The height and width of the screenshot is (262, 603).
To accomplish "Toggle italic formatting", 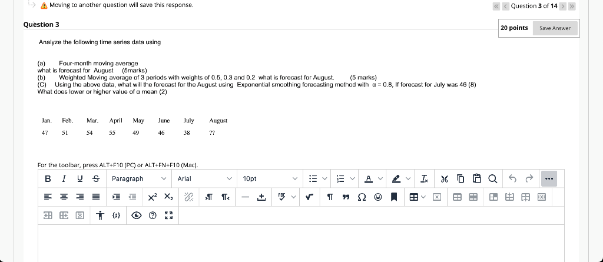I will point(64,178).
